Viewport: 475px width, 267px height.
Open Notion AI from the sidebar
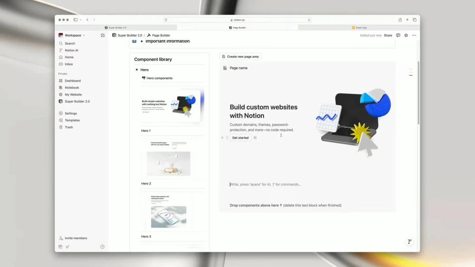(71, 50)
